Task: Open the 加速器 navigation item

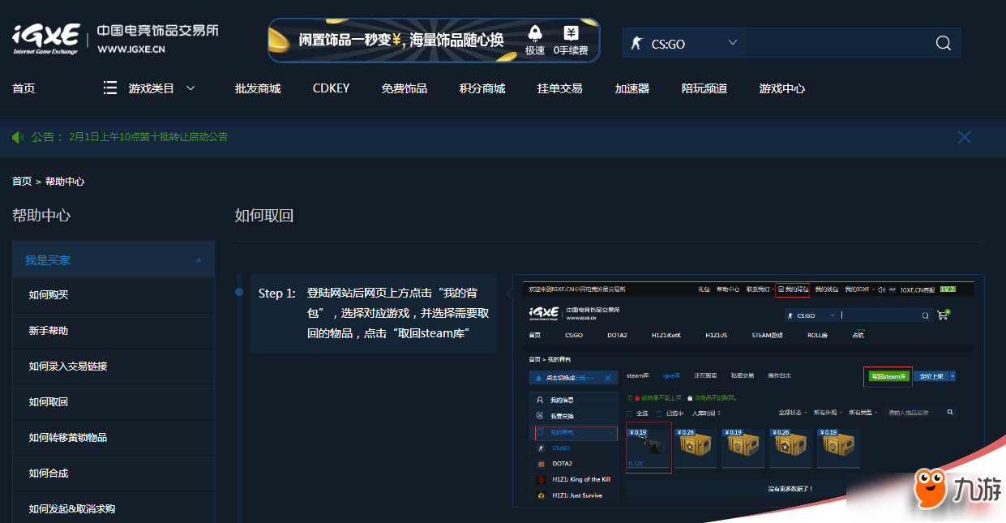Action: [632, 88]
